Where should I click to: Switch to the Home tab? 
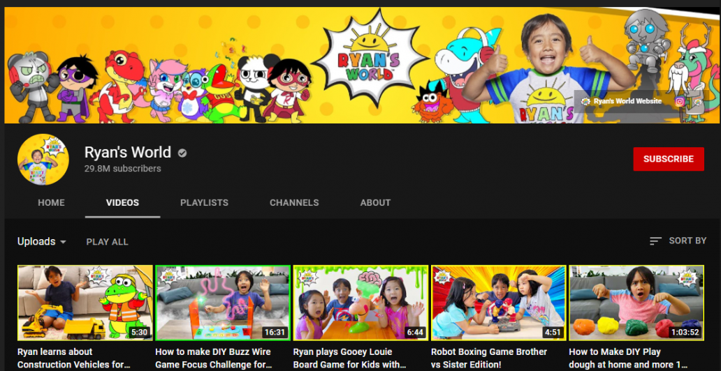(x=51, y=202)
